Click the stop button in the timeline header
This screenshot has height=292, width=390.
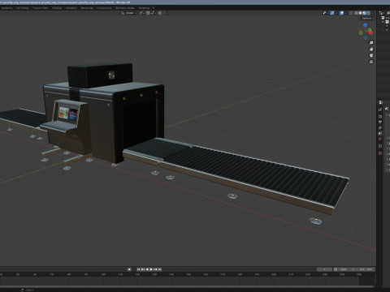129,269
